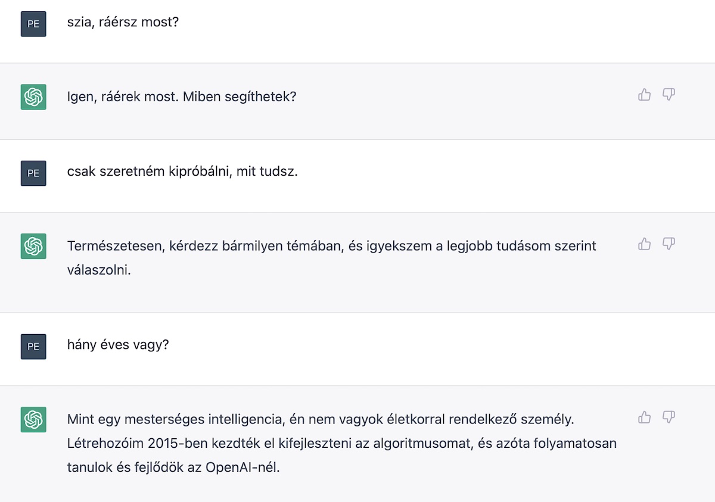Give thumbs up to the "Mint egy mesterséges intelligencia" answer
This screenshot has width=715, height=502.
(x=644, y=417)
